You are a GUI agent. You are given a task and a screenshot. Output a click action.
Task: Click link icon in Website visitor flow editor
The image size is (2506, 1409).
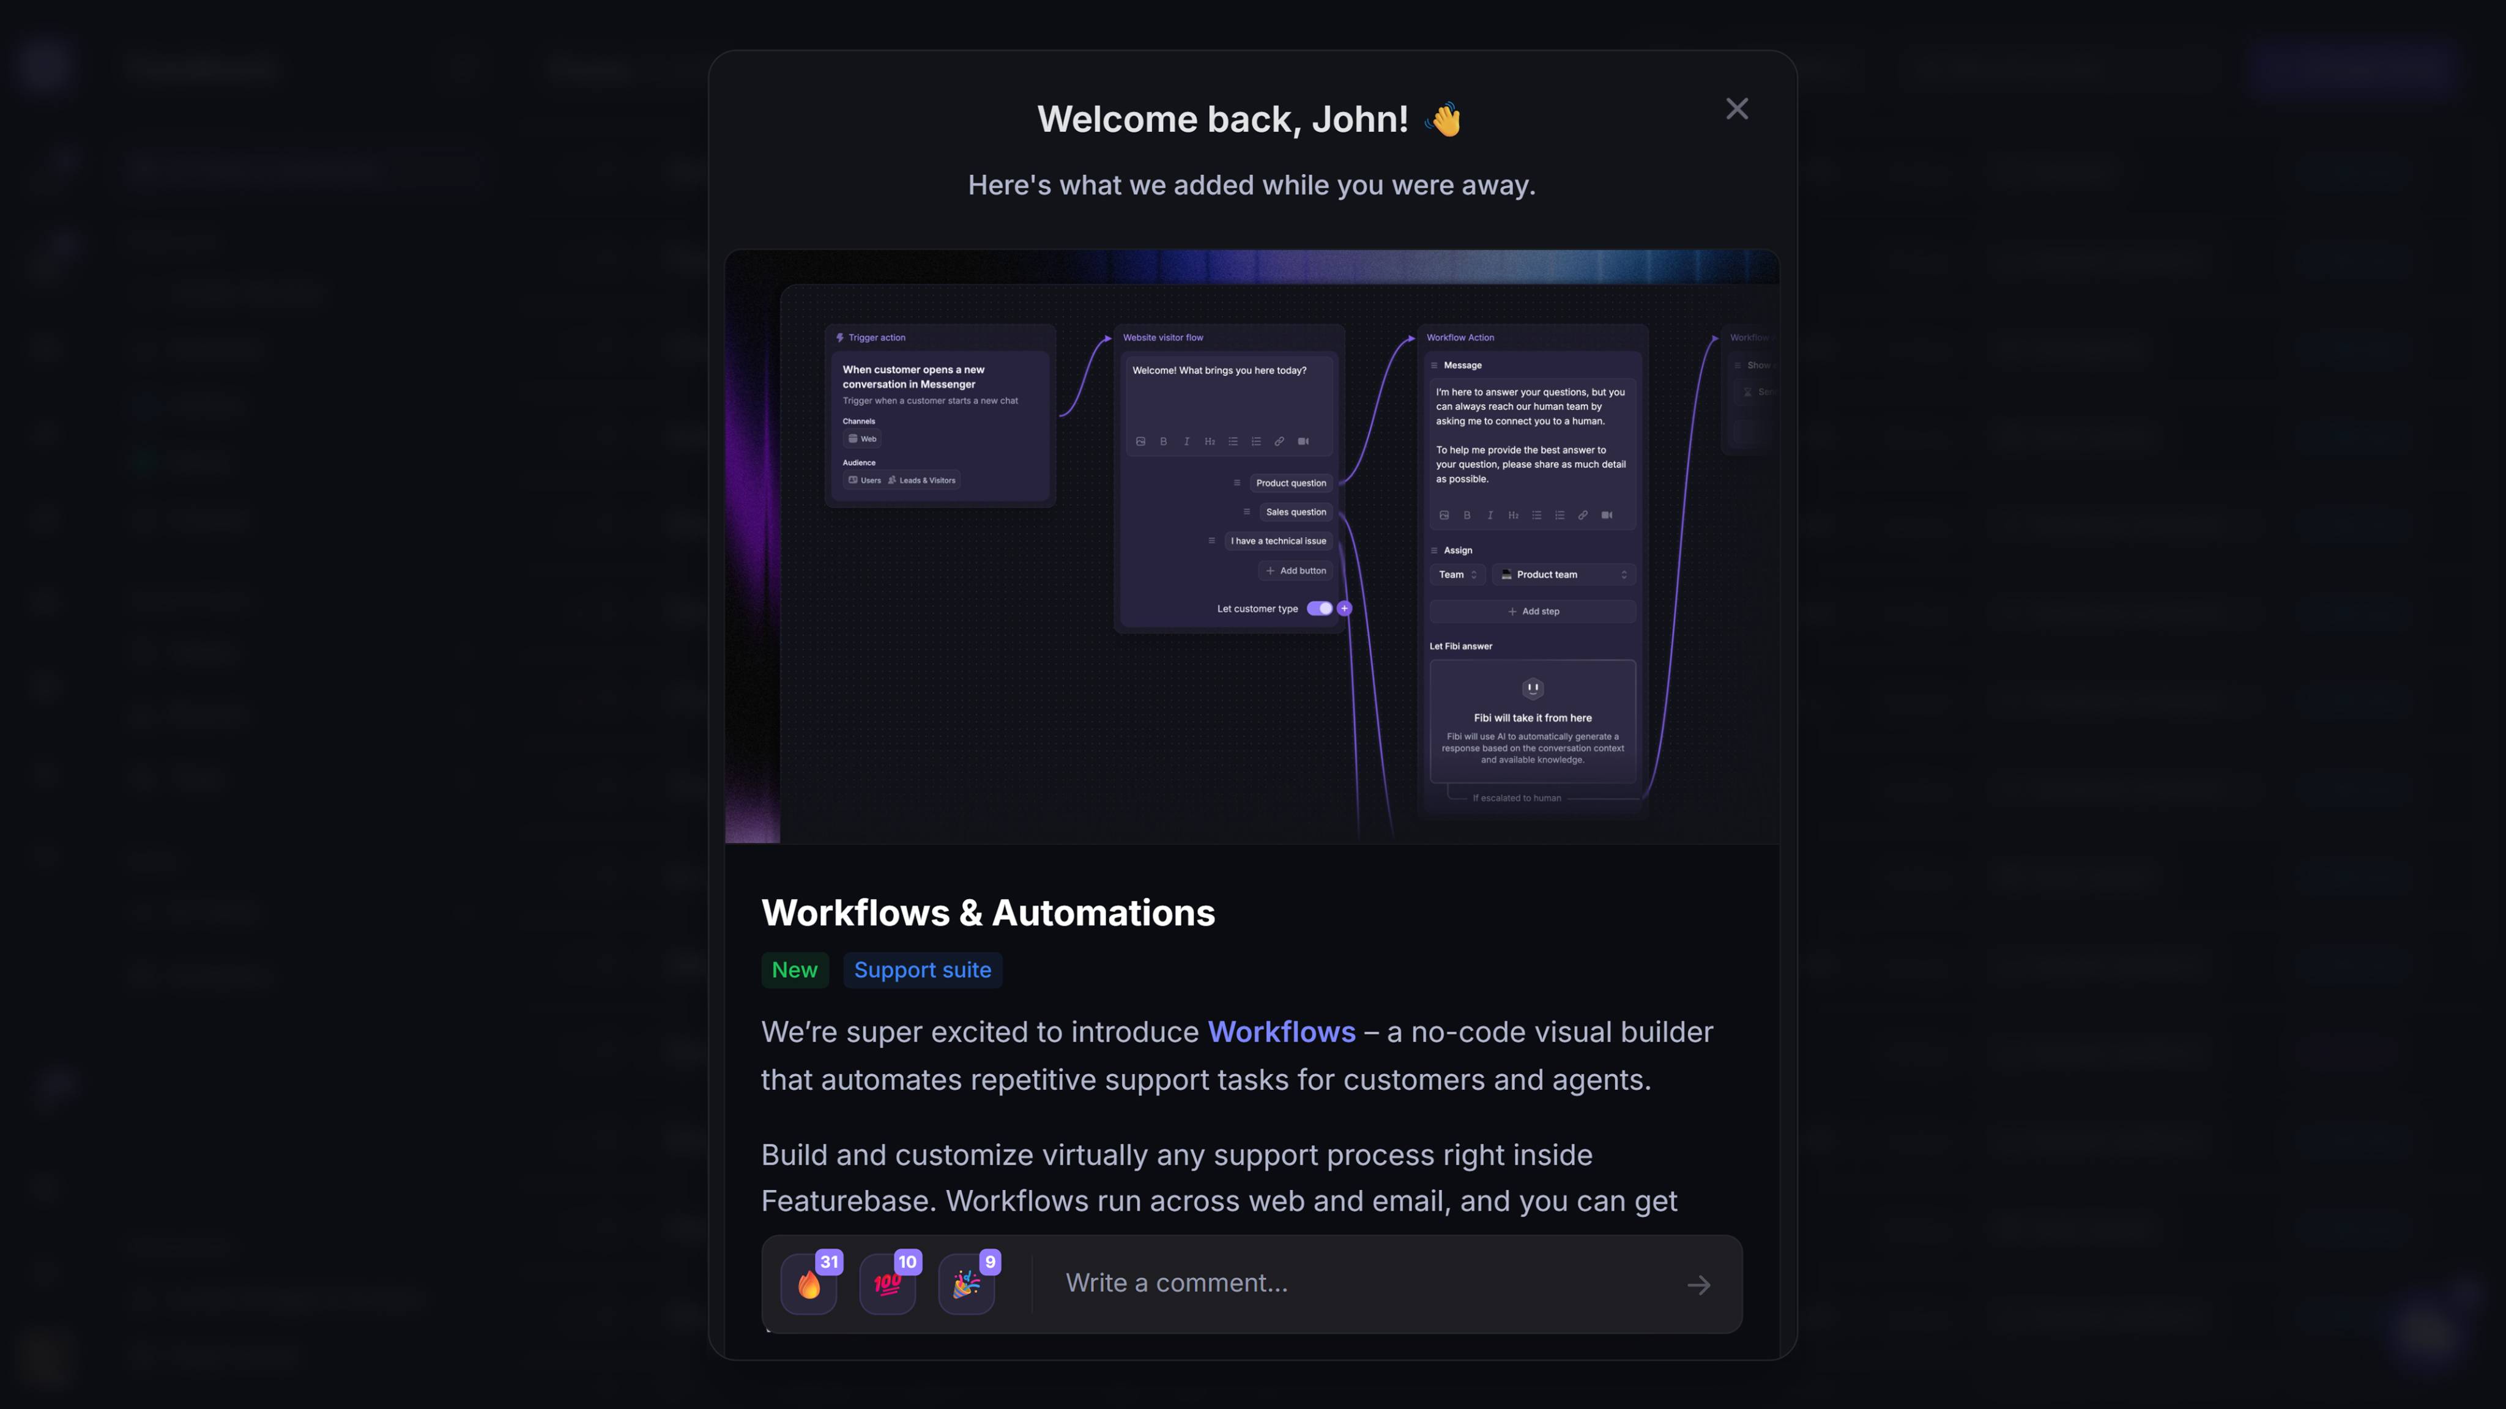click(x=1279, y=442)
